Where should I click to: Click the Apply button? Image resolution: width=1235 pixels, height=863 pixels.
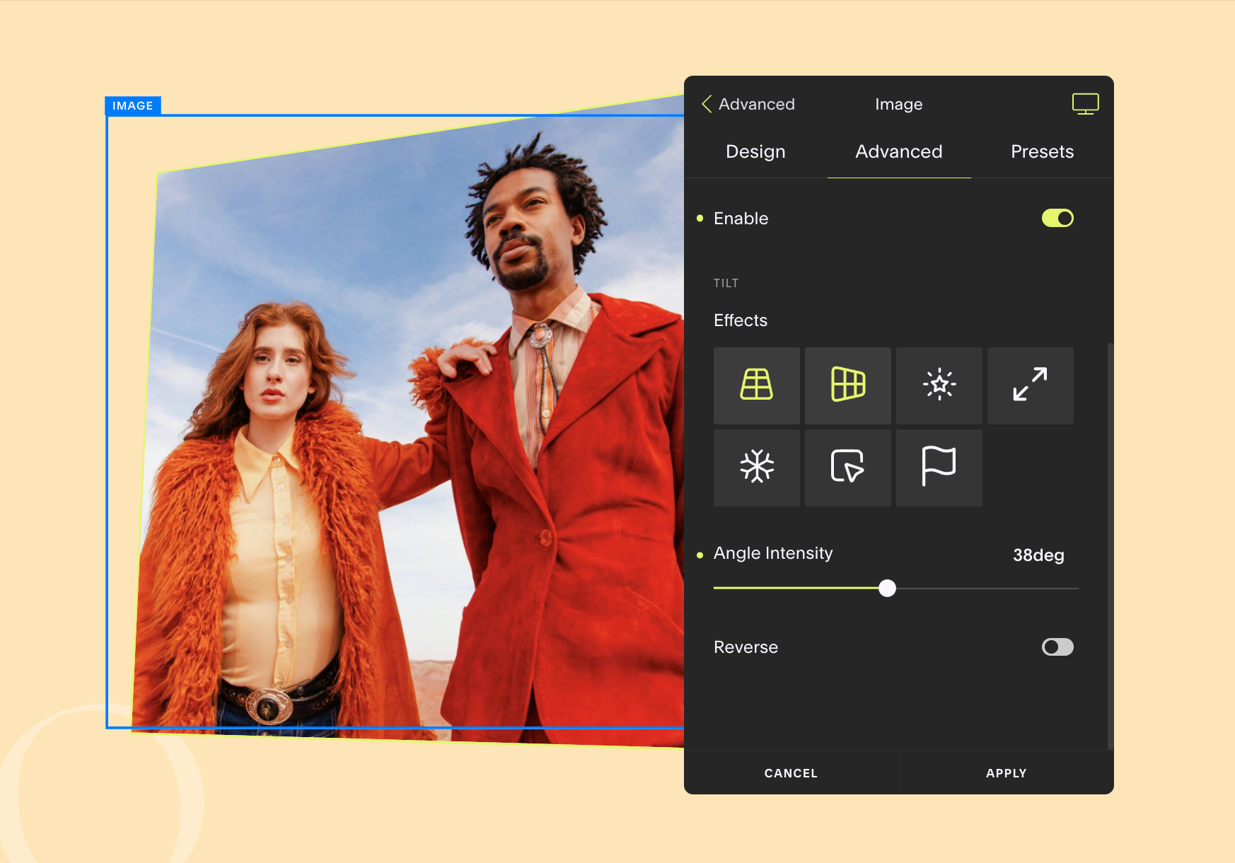point(1007,773)
